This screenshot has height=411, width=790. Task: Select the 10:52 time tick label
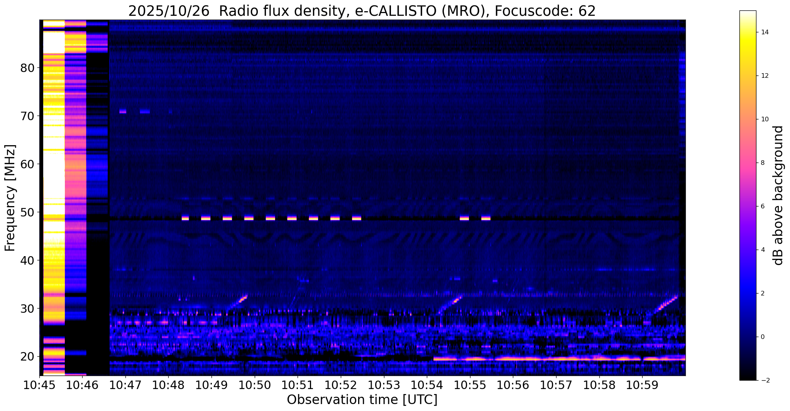[x=341, y=385]
